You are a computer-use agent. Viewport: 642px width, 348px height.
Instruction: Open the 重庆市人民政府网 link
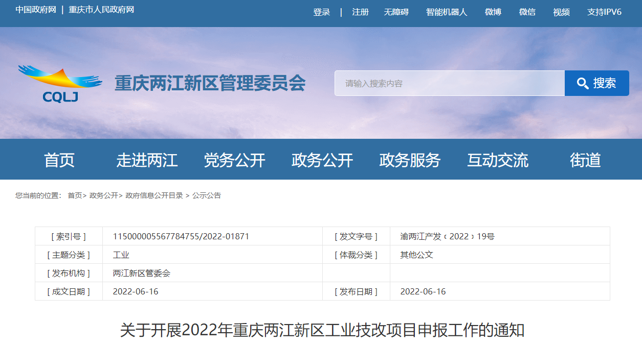pos(101,10)
